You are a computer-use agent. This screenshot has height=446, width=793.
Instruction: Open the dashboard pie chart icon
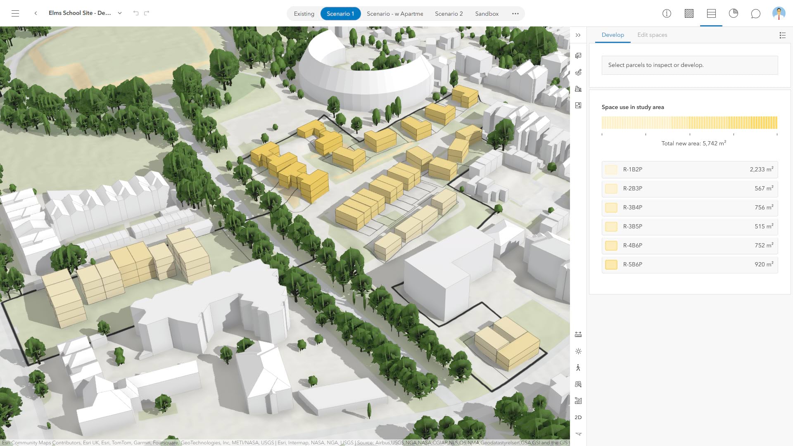click(734, 14)
